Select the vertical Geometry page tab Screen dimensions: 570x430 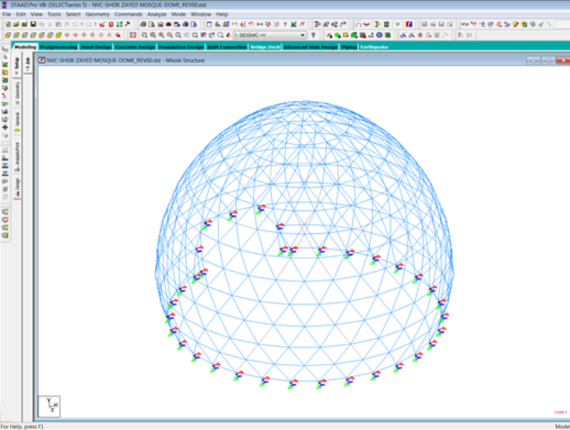point(18,93)
